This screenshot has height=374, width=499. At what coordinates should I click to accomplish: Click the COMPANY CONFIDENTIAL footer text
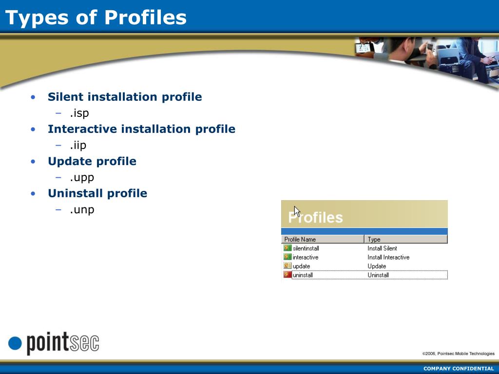[x=458, y=368]
